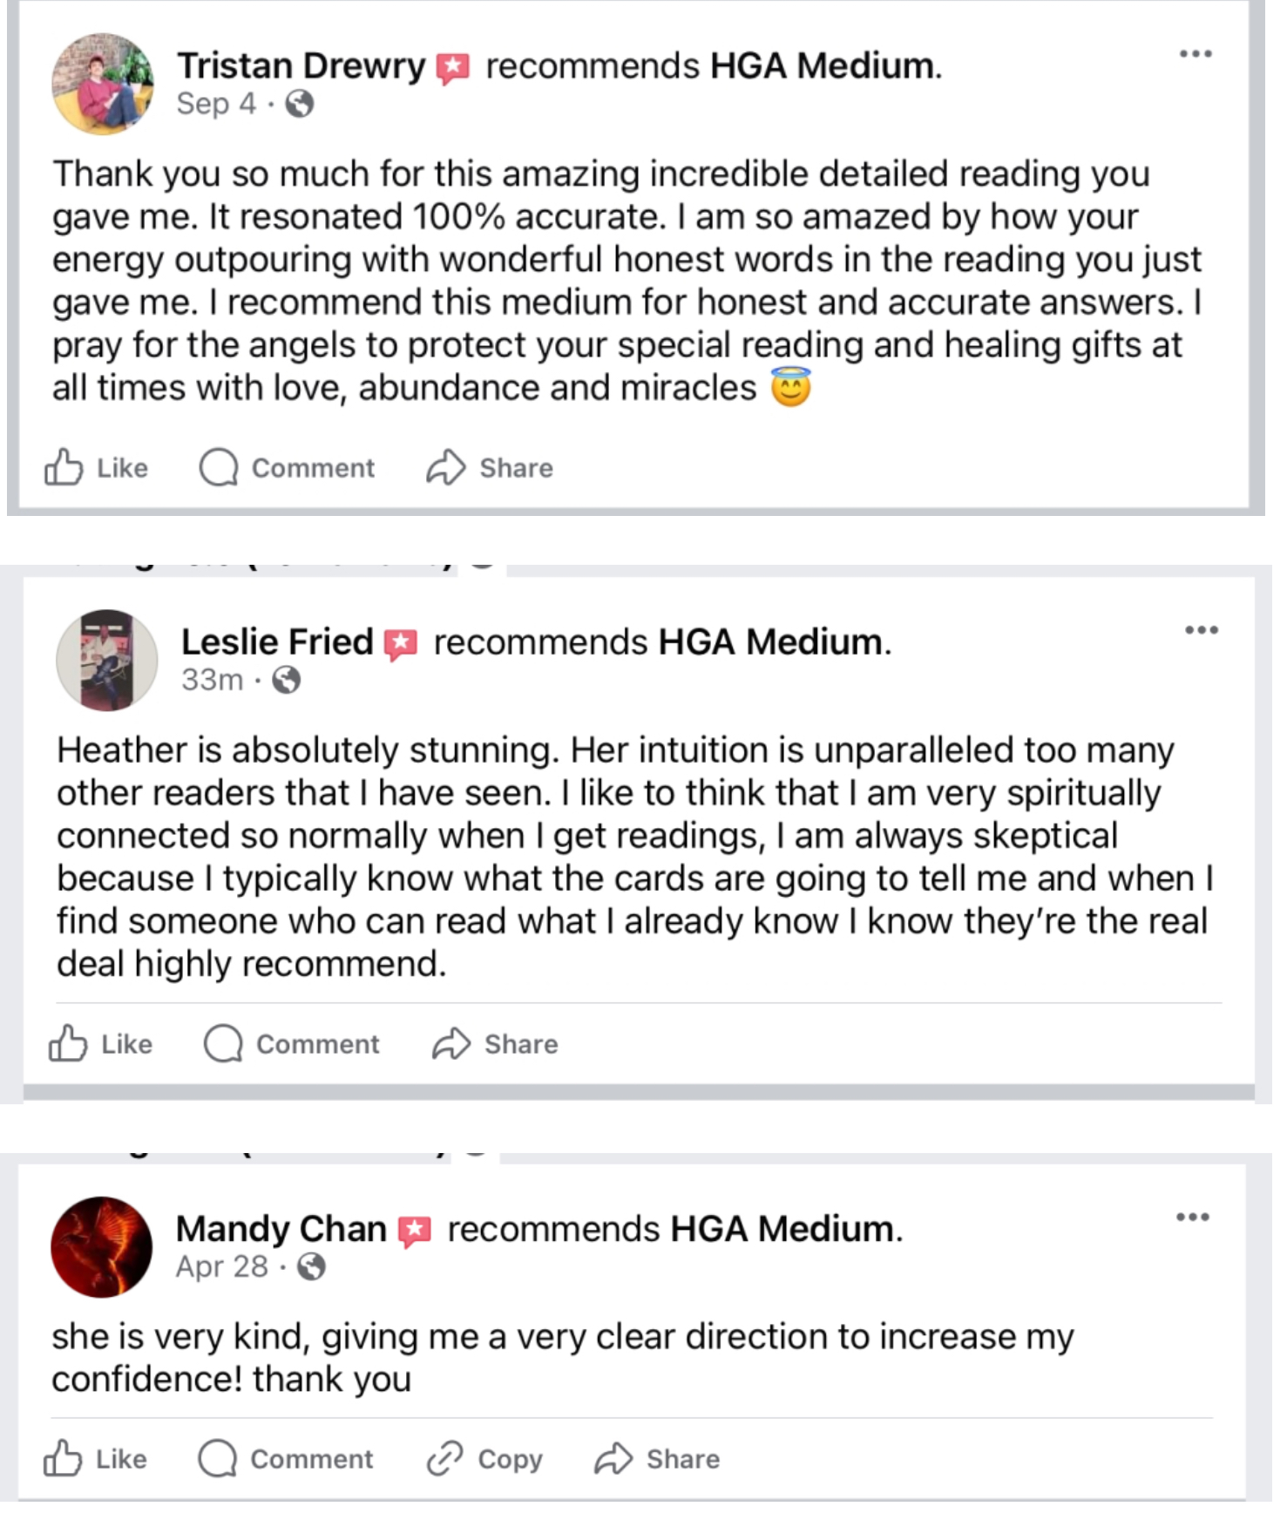Share Leslie Fried's recommendation
1287x1520 pixels.
pyautogui.click(x=495, y=1044)
